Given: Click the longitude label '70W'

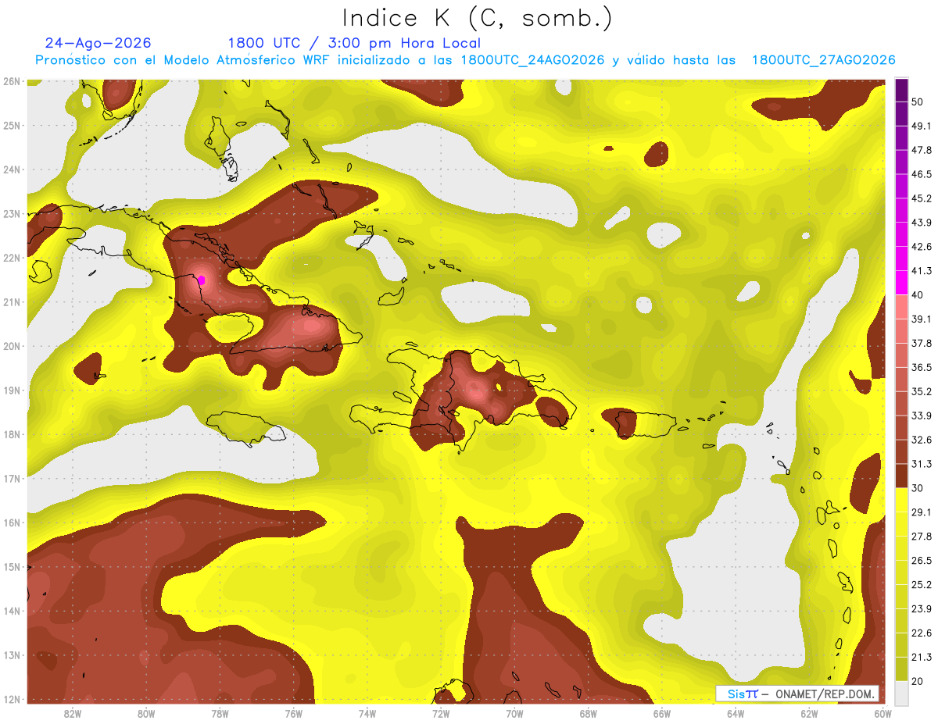Looking at the screenshot, I should click(x=514, y=713).
